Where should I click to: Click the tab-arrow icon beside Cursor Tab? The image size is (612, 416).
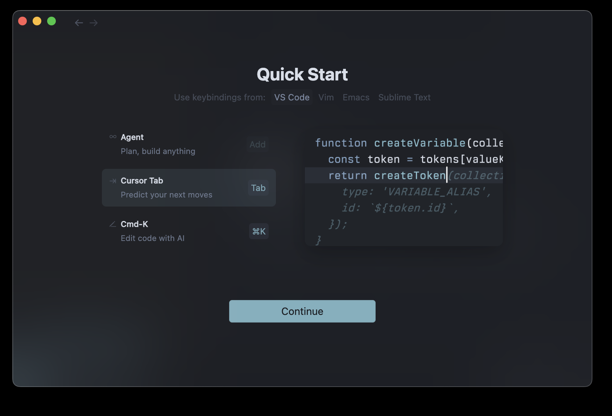click(113, 181)
